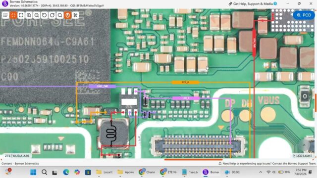Open the volume control in tray
Image resolution: width=317 pixels, height=178 pixels.
[274, 172]
